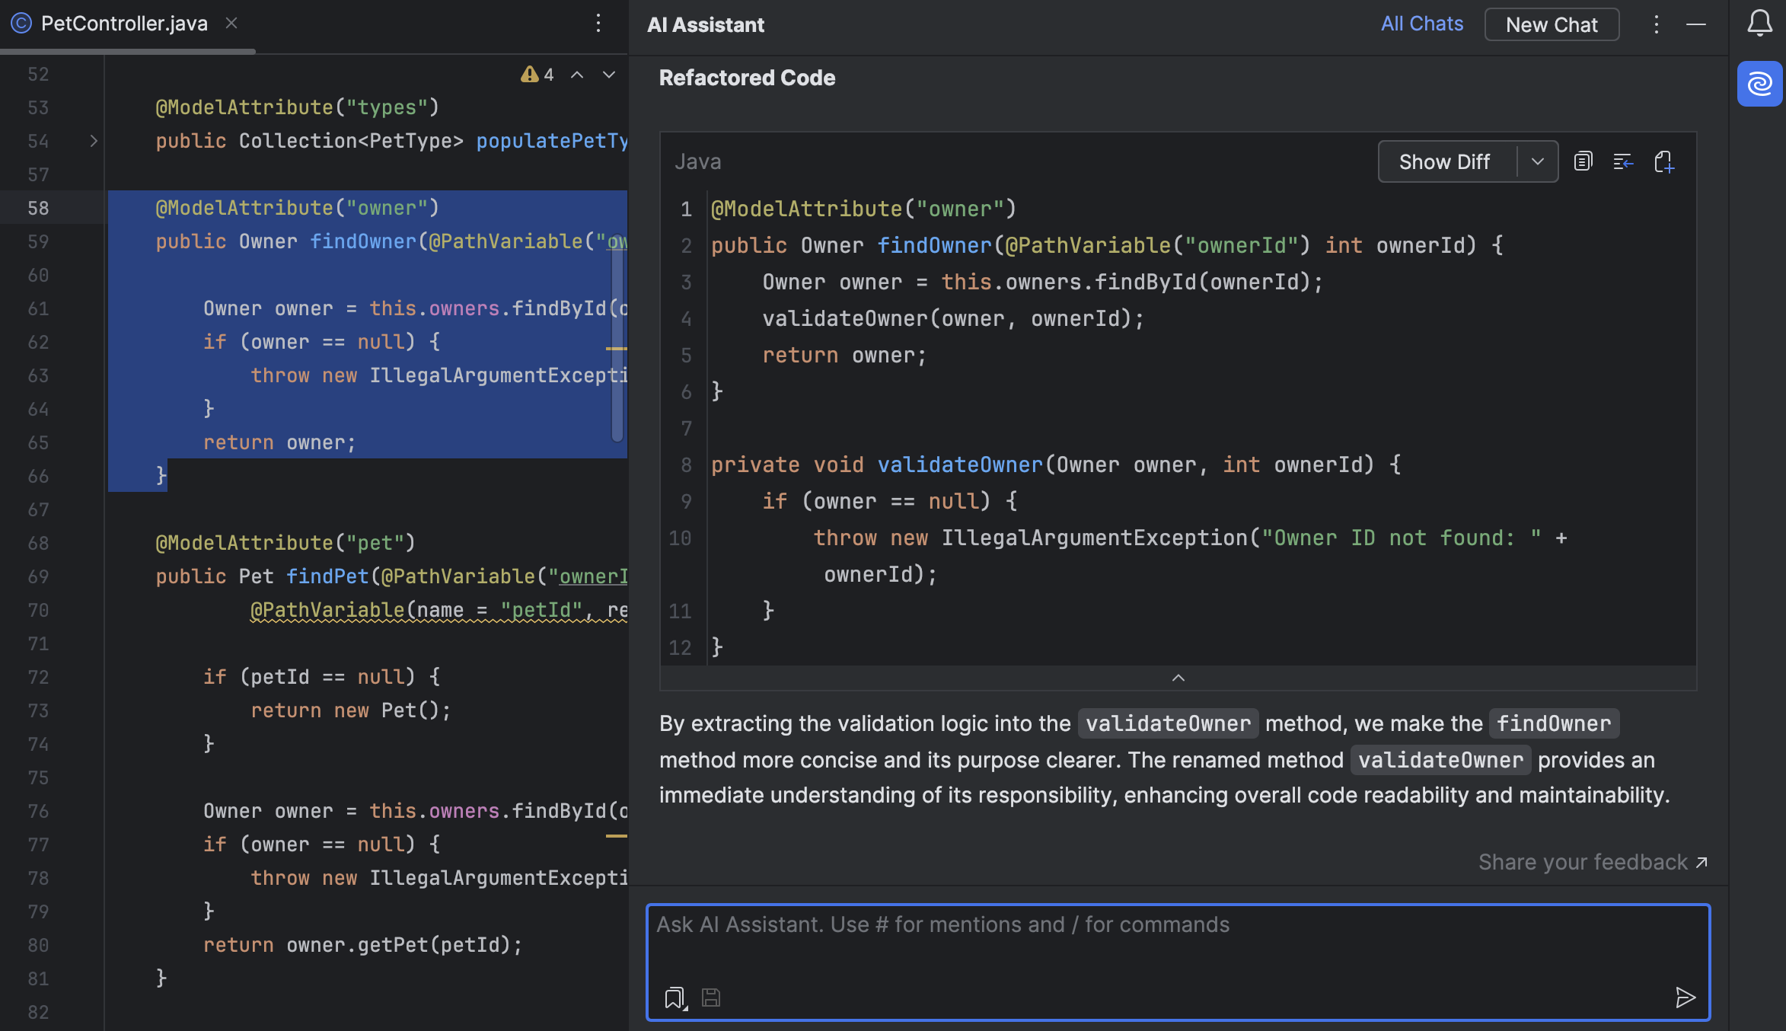Open the Show Diff dropdown arrow

click(x=1537, y=161)
